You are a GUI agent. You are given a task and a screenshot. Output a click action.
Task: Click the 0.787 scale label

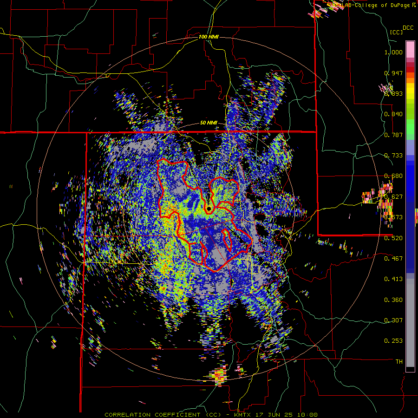[393, 135]
